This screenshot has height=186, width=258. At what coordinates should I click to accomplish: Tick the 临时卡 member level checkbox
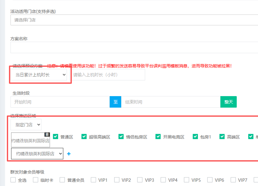tap(36, 180)
